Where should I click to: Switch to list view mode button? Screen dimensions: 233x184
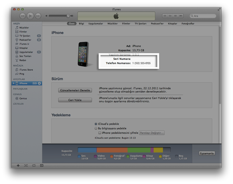click(x=165, y=16)
